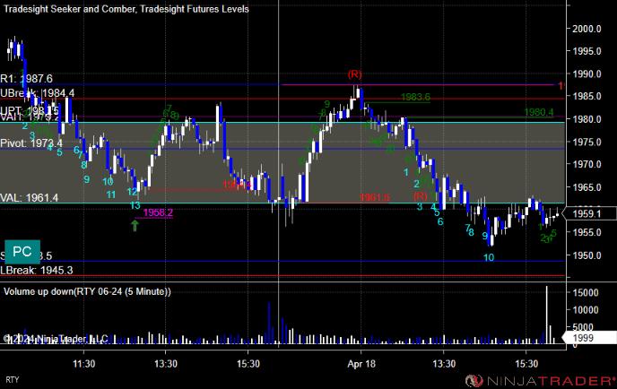
Task: Click the 1959.1 current price marker
Action: pyautogui.click(x=589, y=213)
